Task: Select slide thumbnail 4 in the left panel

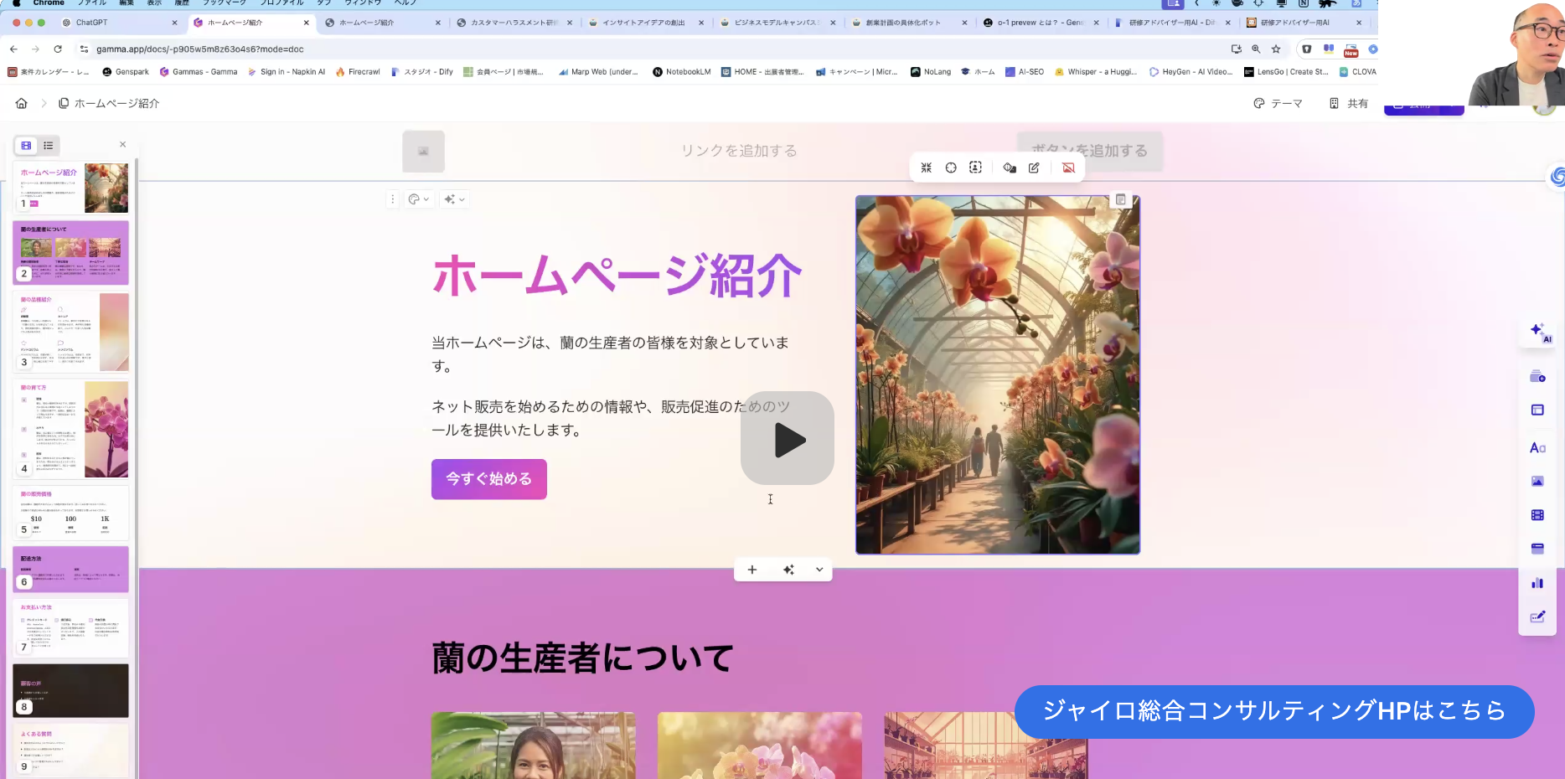Action: click(70, 430)
